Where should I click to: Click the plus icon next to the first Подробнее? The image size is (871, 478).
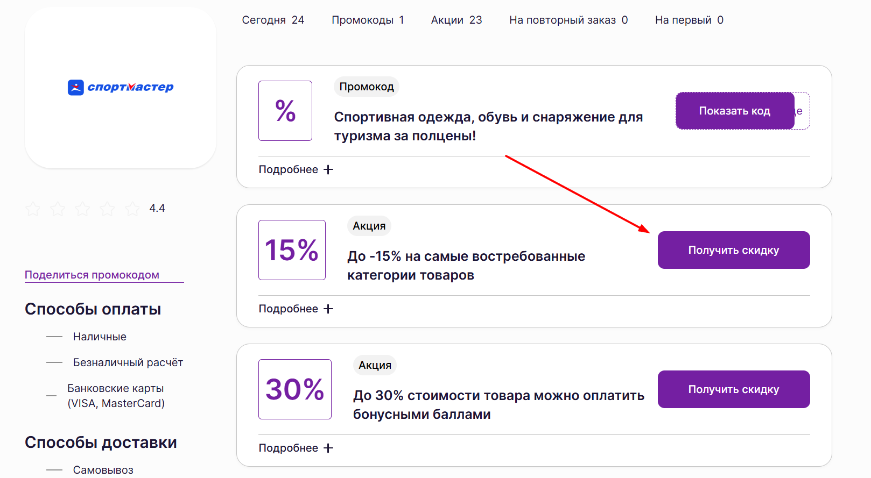tap(328, 169)
